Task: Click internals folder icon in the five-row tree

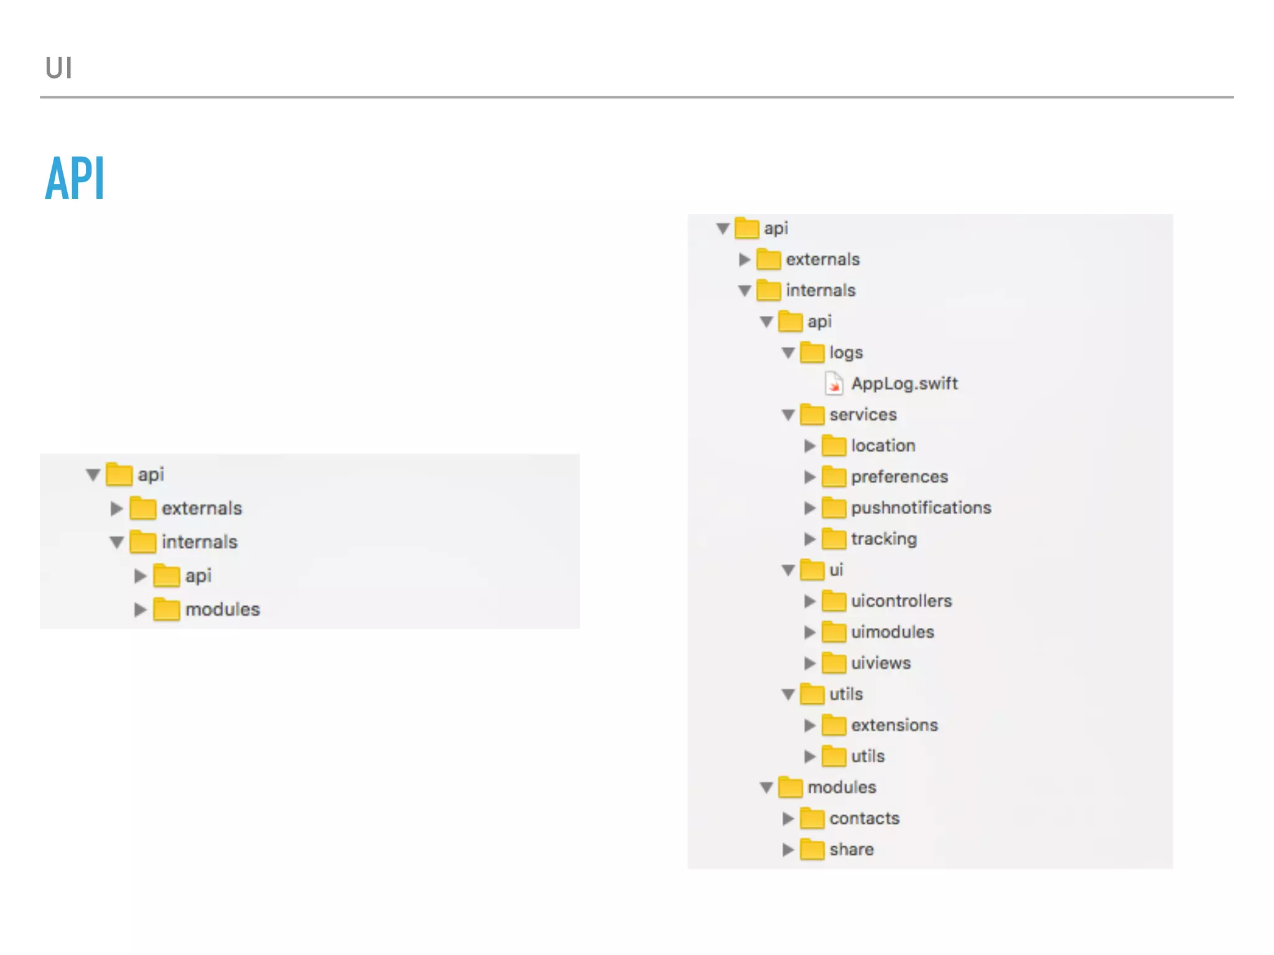Action: click(x=142, y=542)
